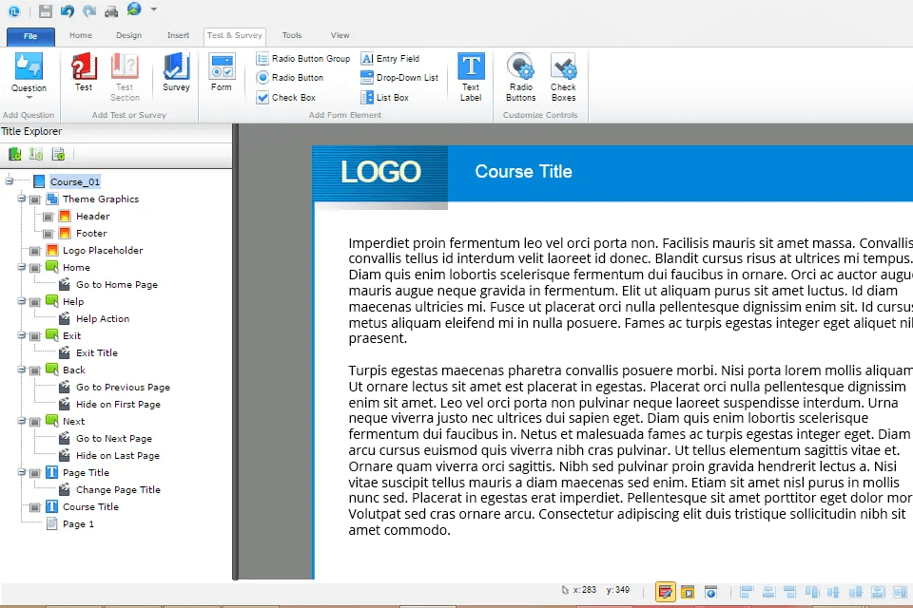The width and height of the screenshot is (913, 608).
Task: Switch to Run mode in status bar
Action: coord(688,592)
